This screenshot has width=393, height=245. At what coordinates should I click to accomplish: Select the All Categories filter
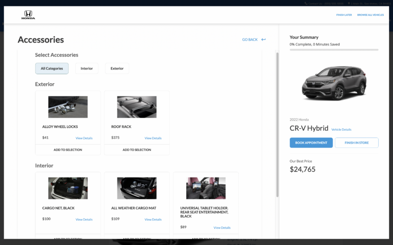click(x=52, y=69)
